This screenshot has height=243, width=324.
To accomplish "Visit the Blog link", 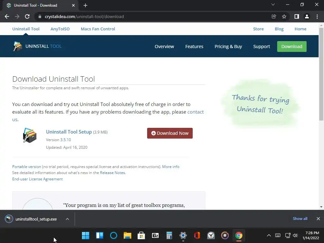I will point(279,29).
